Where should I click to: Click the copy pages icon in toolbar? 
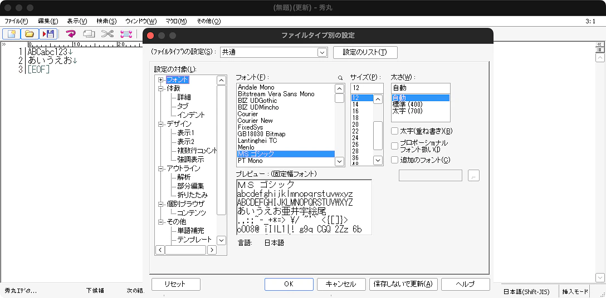(89, 34)
